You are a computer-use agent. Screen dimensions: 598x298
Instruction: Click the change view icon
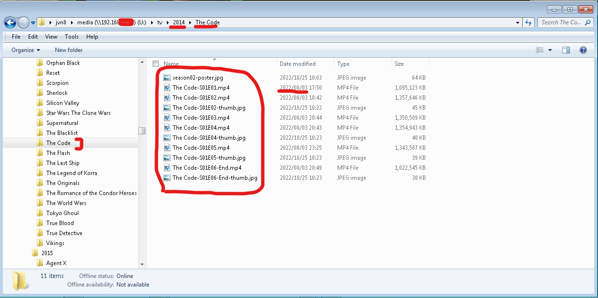coord(540,50)
